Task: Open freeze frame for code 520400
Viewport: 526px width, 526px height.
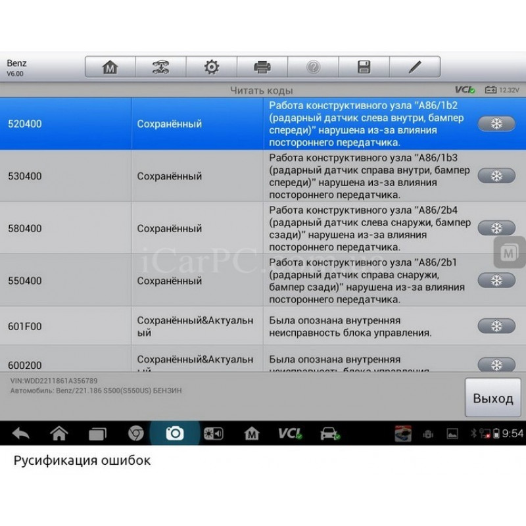Action: [496, 124]
